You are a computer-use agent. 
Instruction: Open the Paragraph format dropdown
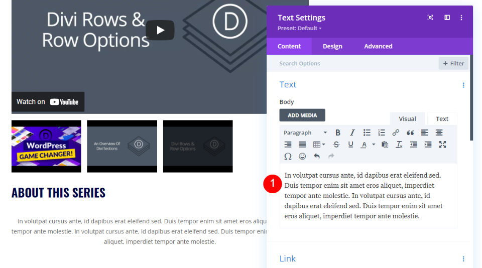(x=305, y=132)
